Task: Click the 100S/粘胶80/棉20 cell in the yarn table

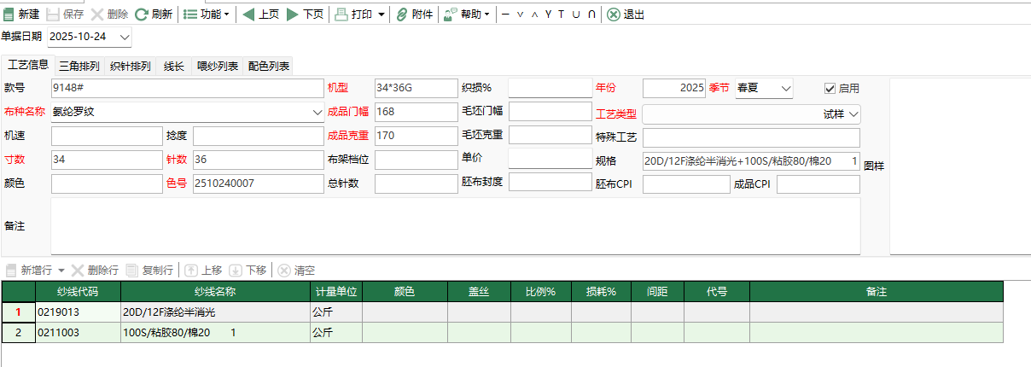Action: [x=216, y=333]
